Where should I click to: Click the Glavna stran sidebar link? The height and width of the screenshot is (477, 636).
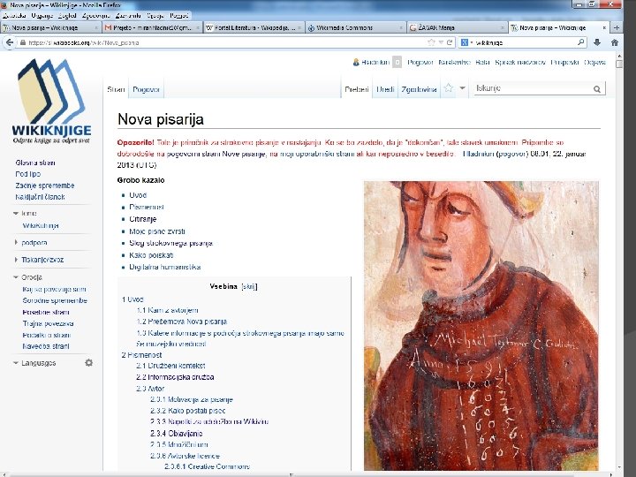35,163
